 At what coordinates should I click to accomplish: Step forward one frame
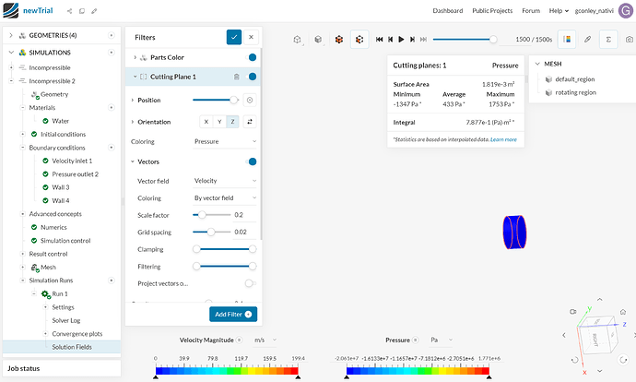(412, 40)
